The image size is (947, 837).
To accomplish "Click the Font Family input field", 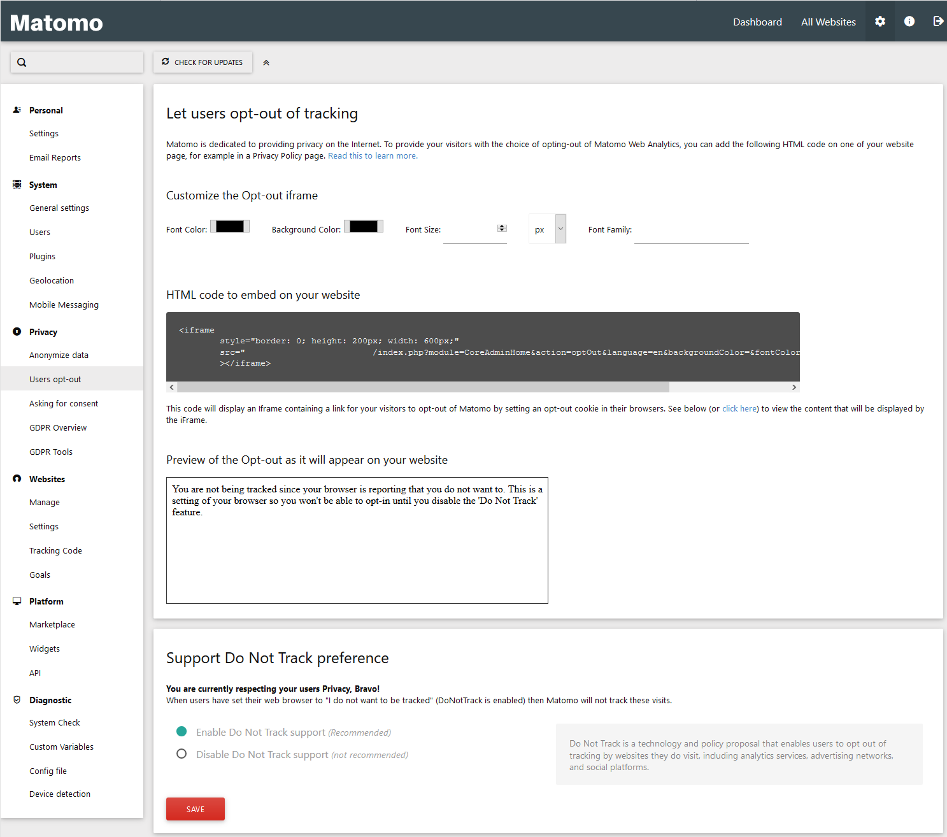I will coord(691,232).
